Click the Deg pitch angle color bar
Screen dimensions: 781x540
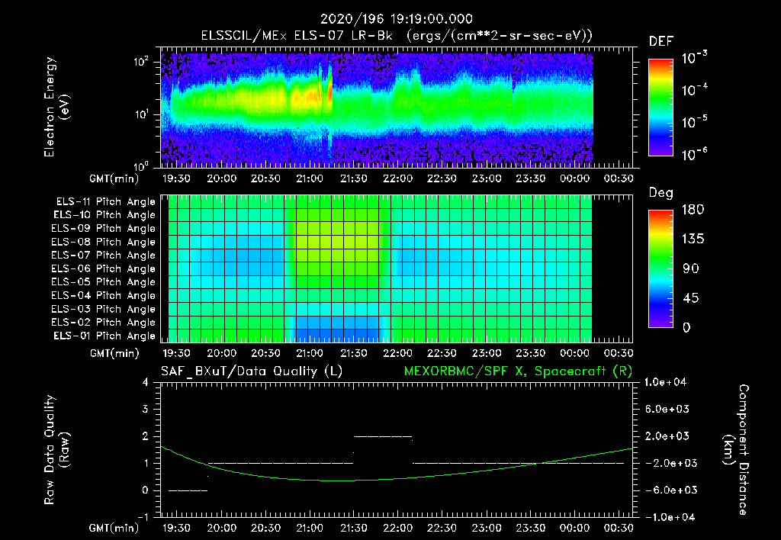pyautogui.click(x=660, y=268)
